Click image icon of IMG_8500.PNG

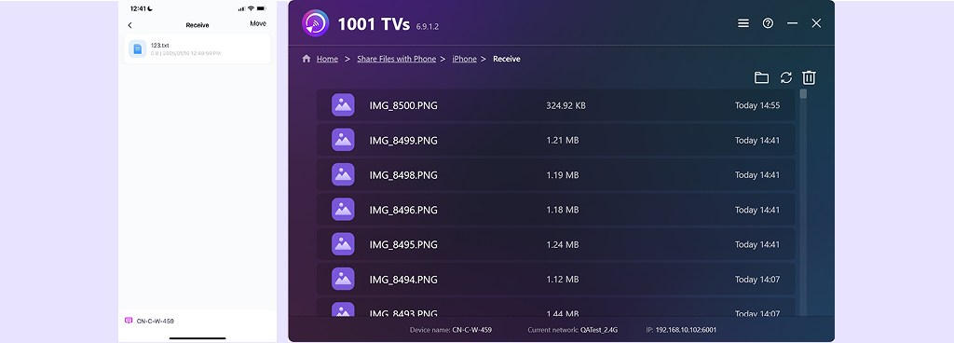(x=343, y=105)
